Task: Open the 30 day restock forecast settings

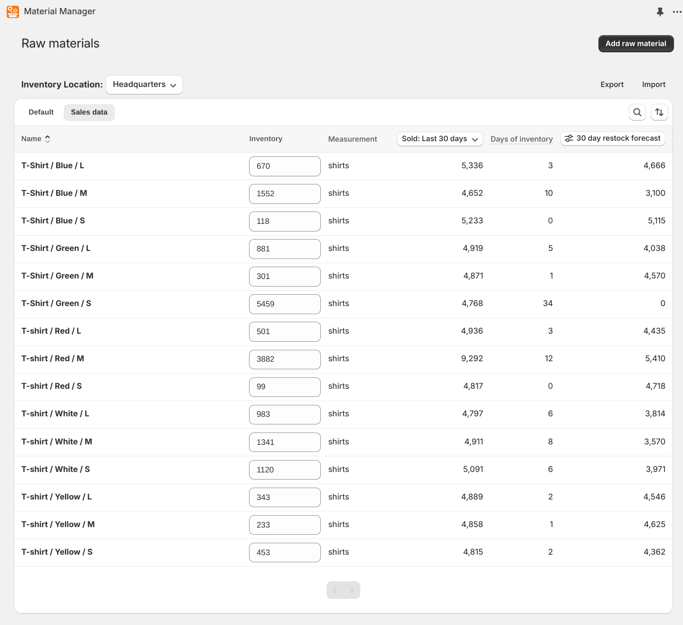Action: (613, 138)
